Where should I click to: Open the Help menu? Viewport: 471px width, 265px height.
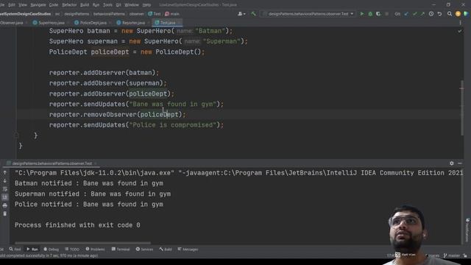(x=146, y=5)
